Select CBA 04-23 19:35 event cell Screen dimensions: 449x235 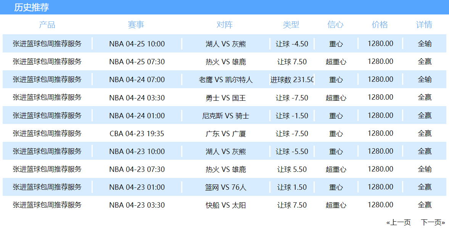[x=137, y=133]
